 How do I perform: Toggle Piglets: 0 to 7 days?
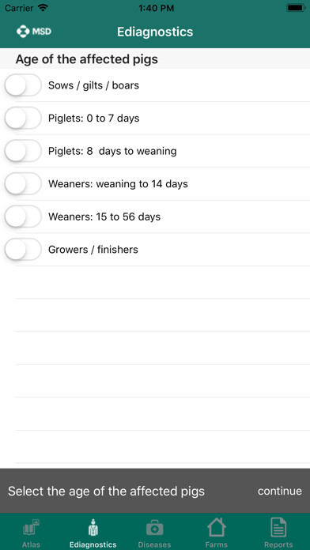pyautogui.click(x=23, y=119)
